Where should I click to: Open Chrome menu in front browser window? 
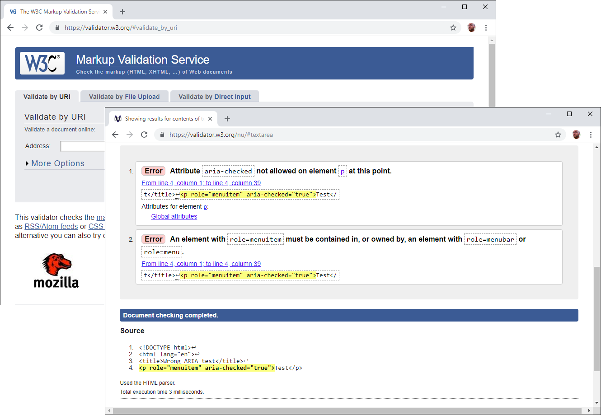[x=591, y=135]
